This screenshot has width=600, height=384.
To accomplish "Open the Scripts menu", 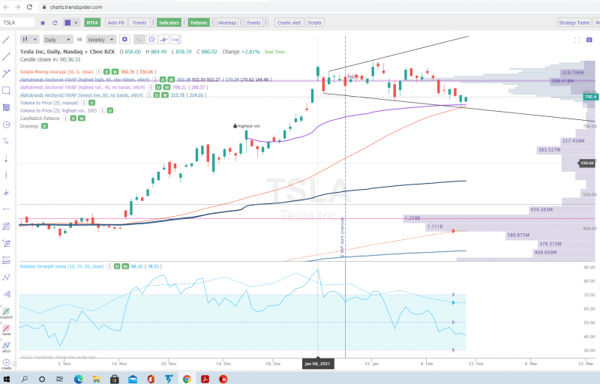I will (314, 23).
